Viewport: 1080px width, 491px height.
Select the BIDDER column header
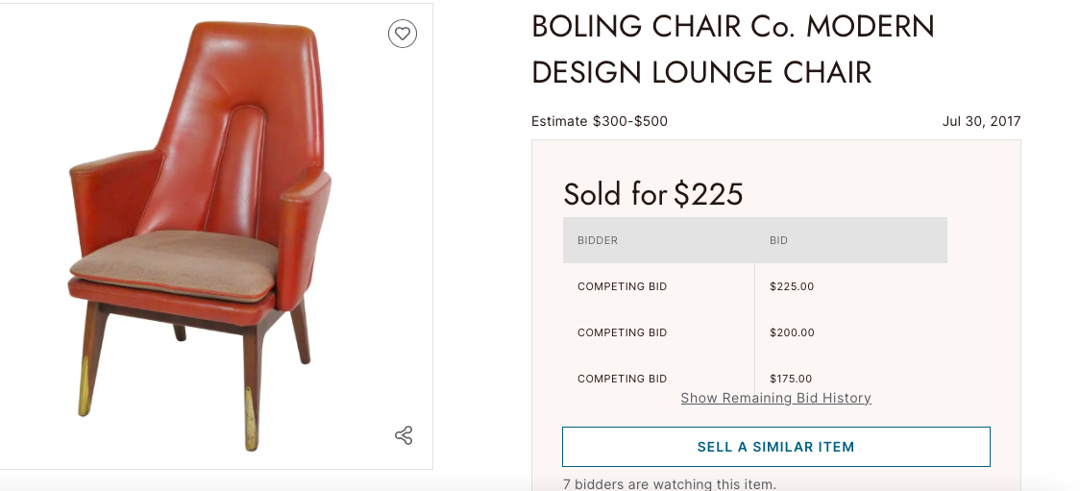click(598, 240)
